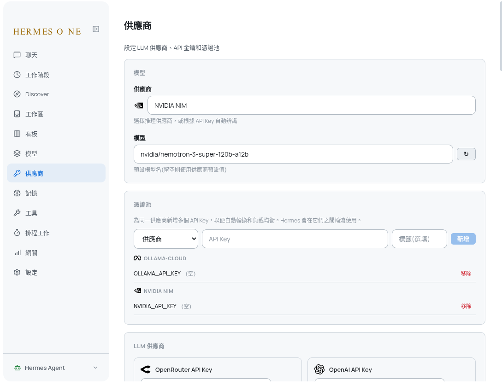Click the NVIDIA NIM logo in the credential pool
502x386 pixels.
point(137,291)
